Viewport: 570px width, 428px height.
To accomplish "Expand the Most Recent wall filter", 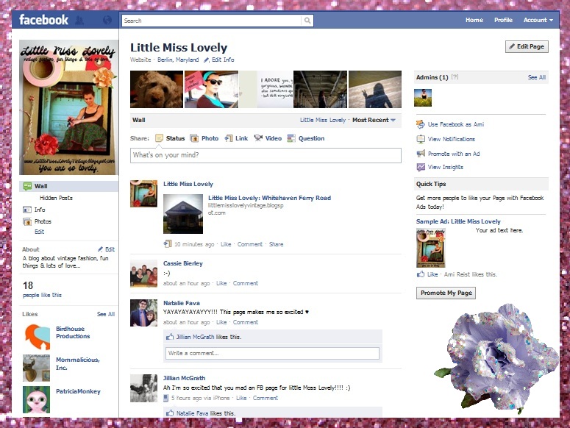I will [x=374, y=120].
